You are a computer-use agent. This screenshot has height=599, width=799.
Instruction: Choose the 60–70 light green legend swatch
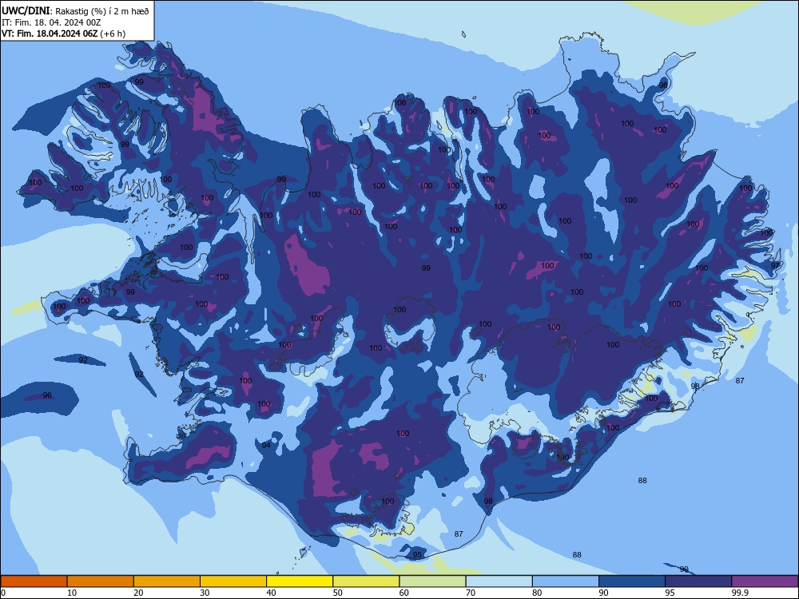(x=432, y=581)
